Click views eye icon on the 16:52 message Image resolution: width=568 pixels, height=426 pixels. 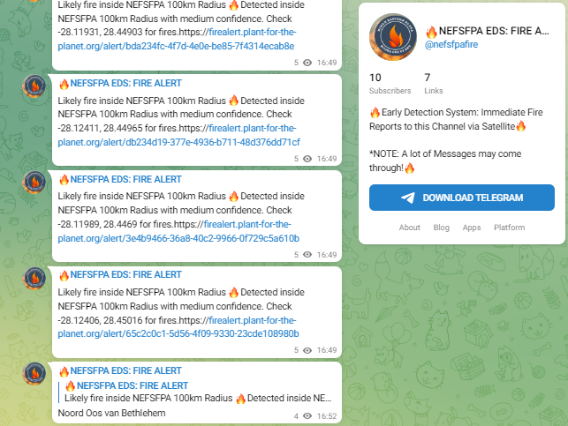click(x=307, y=416)
